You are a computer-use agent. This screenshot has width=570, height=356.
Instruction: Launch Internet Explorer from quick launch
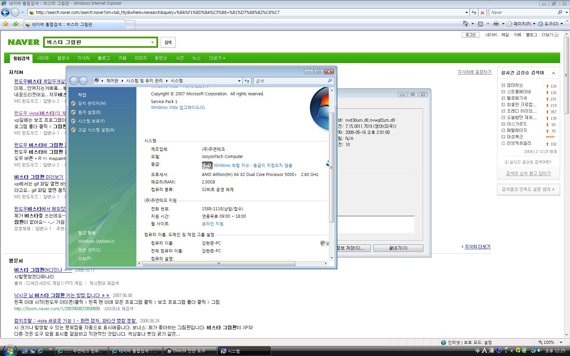(40, 351)
